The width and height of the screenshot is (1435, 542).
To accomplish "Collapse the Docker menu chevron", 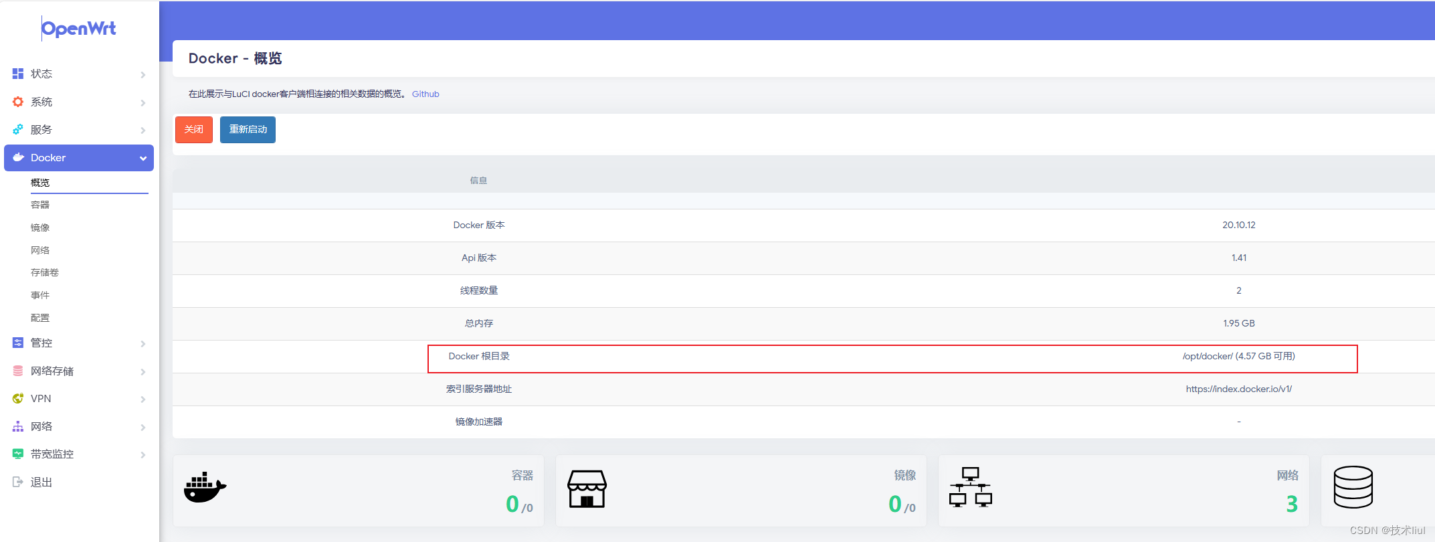I will point(143,158).
